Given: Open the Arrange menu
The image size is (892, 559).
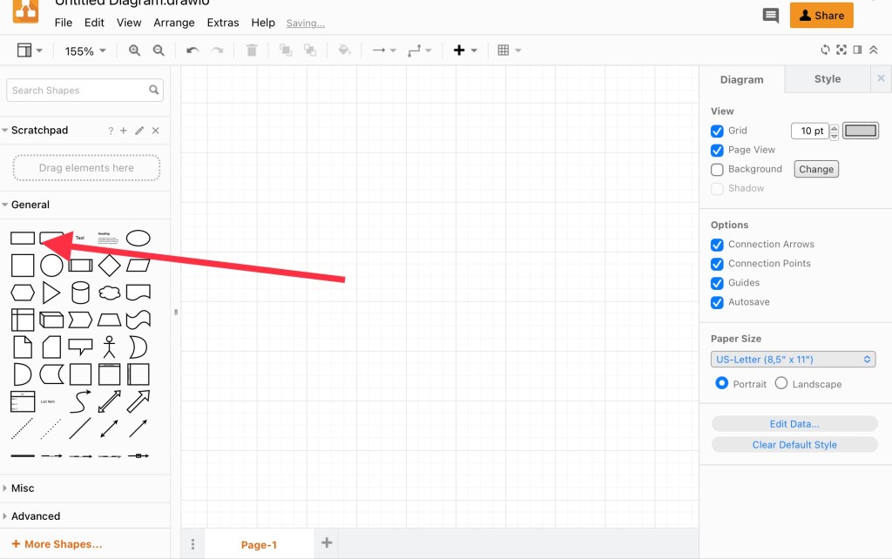Looking at the screenshot, I should (174, 23).
